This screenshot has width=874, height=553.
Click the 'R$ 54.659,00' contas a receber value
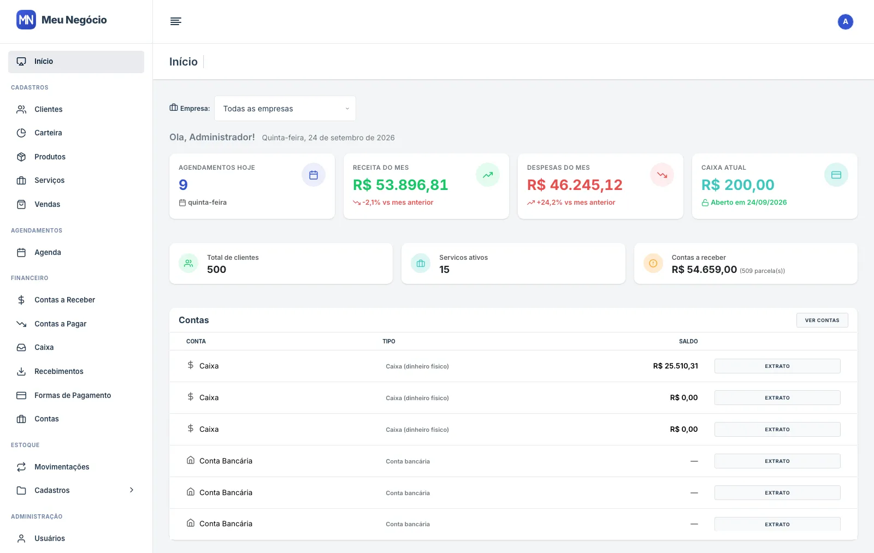pos(704,270)
